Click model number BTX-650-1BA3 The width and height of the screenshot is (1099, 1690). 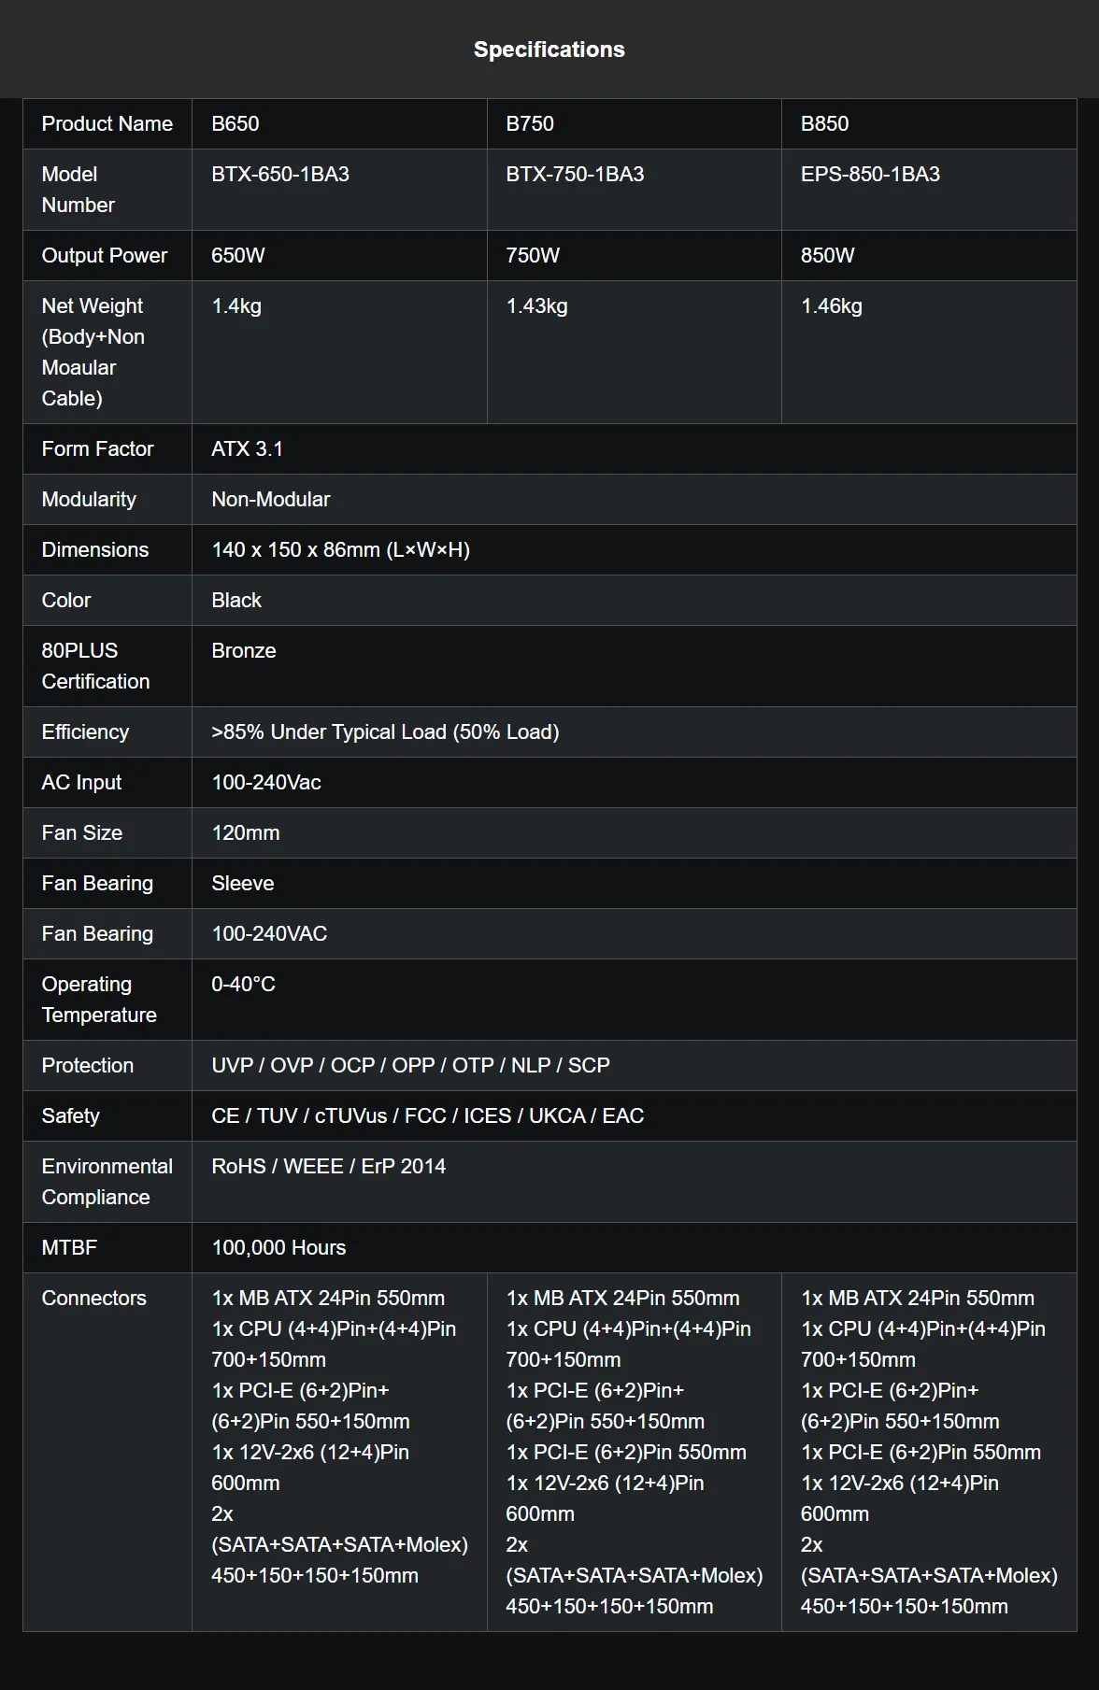click(x=280, y=174)
